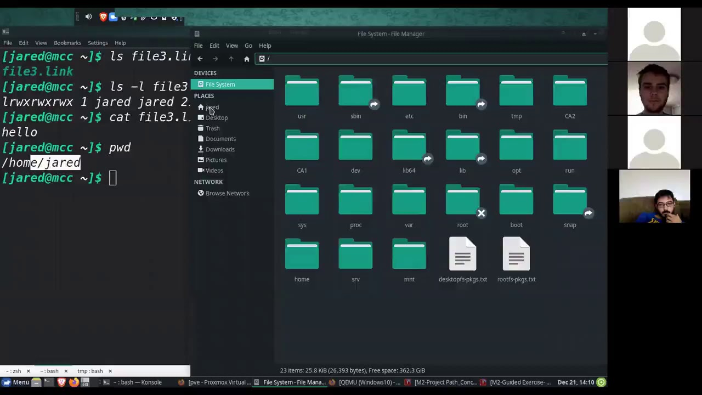Select the CA1 folder

[302, 151]
